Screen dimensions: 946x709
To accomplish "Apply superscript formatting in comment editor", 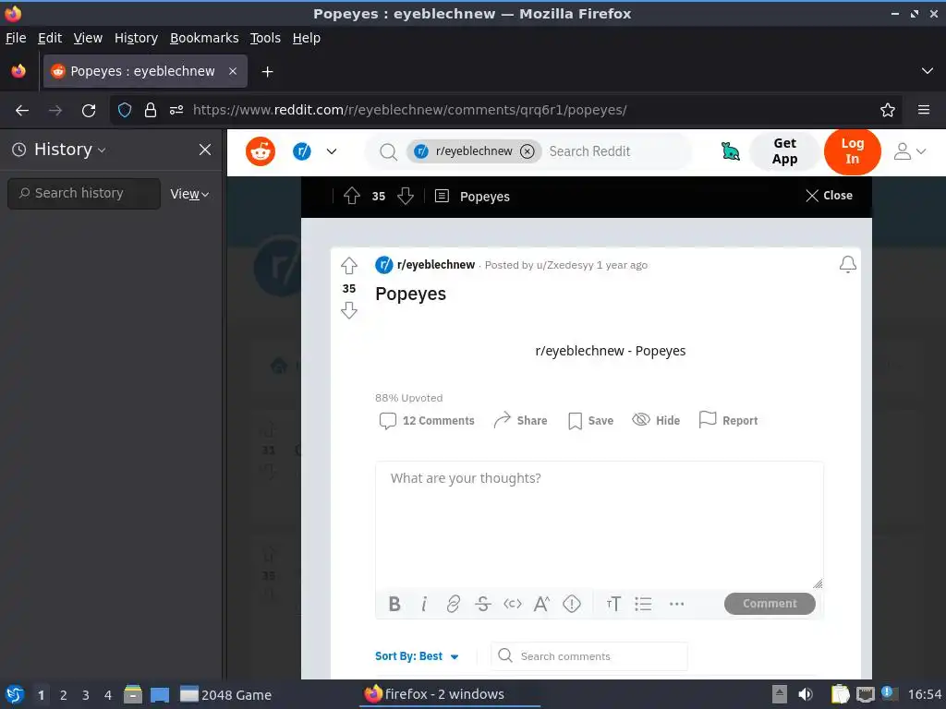I will (541, 604).
